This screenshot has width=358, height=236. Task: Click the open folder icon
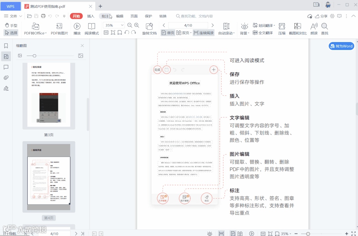pyautogui.click(x=29, y=16)
